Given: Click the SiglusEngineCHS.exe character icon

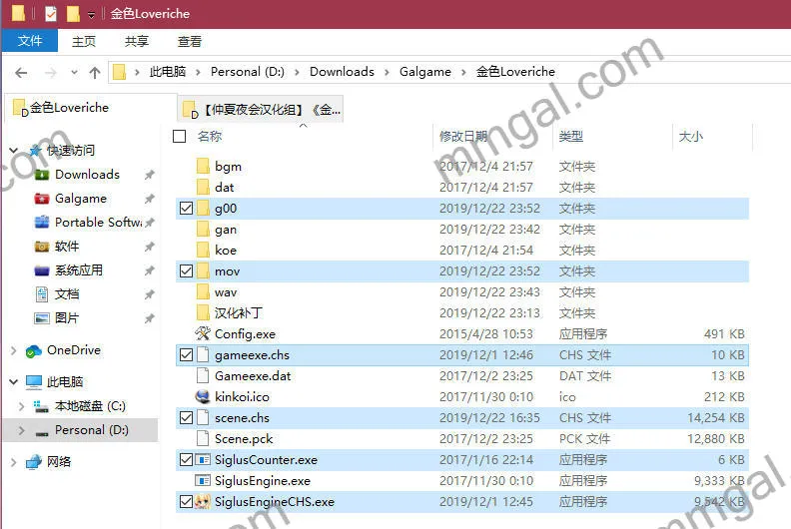Looking at the screenshot, I should 203,502.
